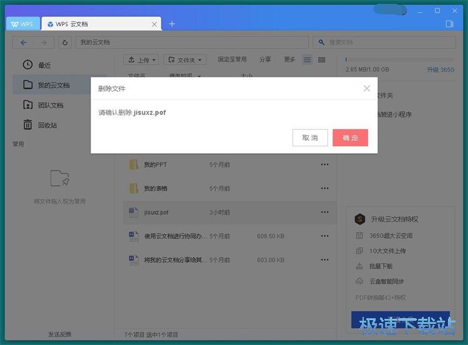The image size is (468, 345).
Task: Open more options for 将我的云文档分享给其
Action: click(324, 260)
